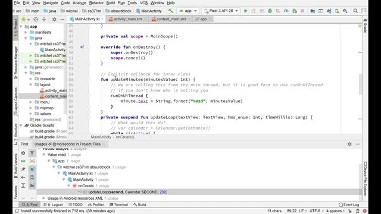This screenshot has height=214, width=381.
Task: Open the Event Log
Action: coord(349,204)
